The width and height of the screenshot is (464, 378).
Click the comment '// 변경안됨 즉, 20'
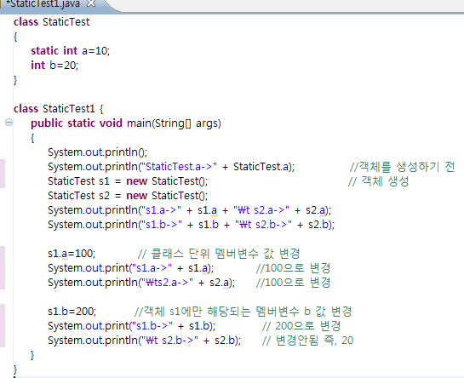point(307,341)
